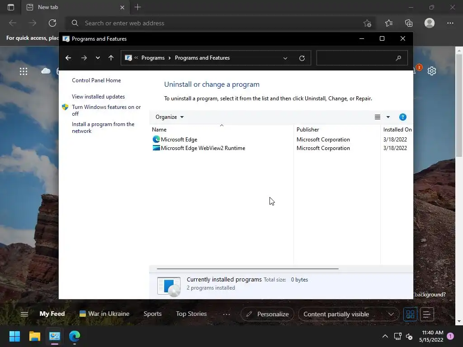463x347 pixels.
Task: Click Microsoft Edge WebView2 Runtime icon
Action: (156, 148)
